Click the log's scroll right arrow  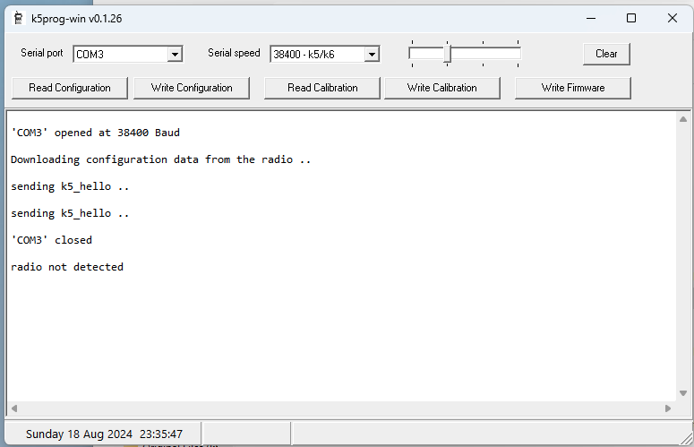tap(668, 408)
